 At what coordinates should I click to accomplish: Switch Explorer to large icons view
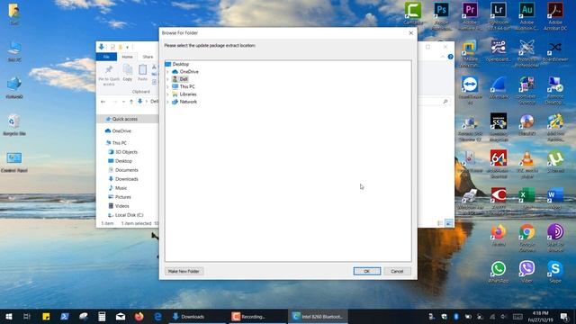(449, 223)
